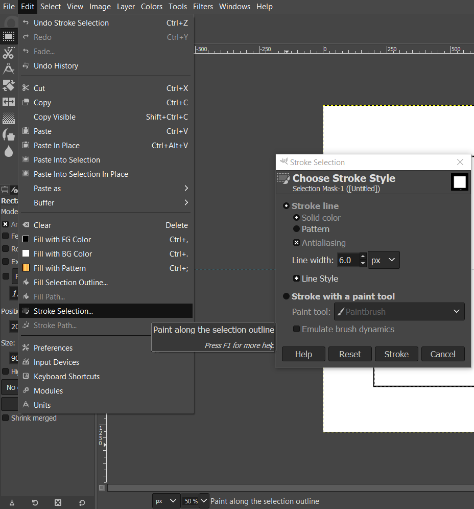Click reset tool options icon
Image resolution: width=474 pixels, height=509 pixels.
pos(82,502)
